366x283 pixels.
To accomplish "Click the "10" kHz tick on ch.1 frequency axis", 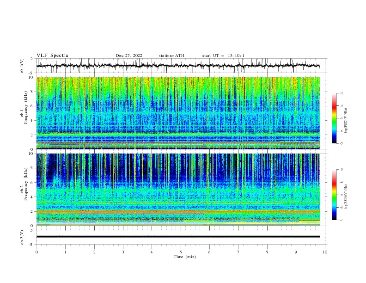I will point(31,77).
